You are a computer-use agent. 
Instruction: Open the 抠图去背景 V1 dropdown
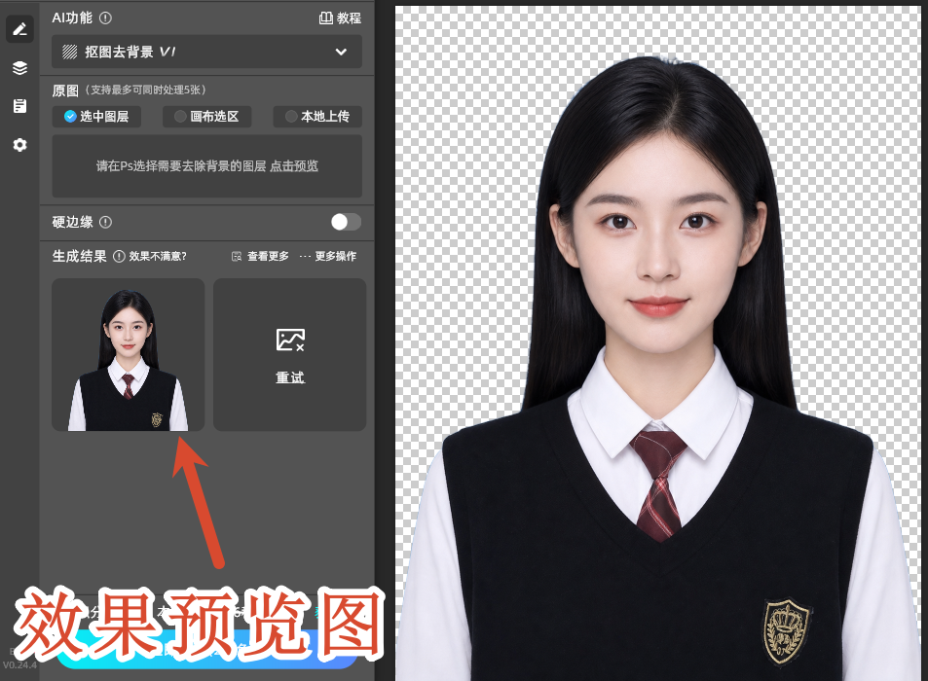pyautogui.click(x=206, y=52)
